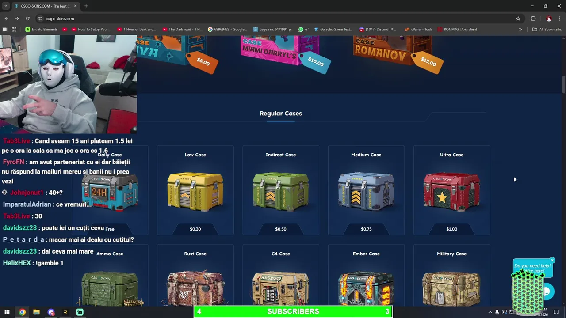Click the Free label of Daily Case
The height and width of the screenshot is (318, 566).
110,229
